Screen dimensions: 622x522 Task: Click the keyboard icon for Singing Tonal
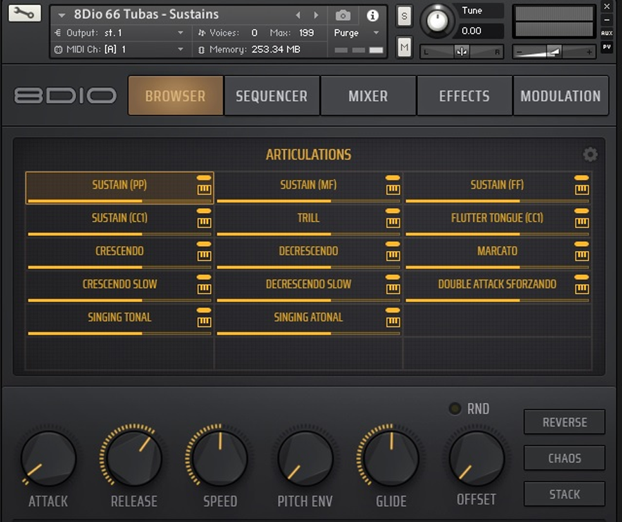pyautogui.click(x=204, y=322)
